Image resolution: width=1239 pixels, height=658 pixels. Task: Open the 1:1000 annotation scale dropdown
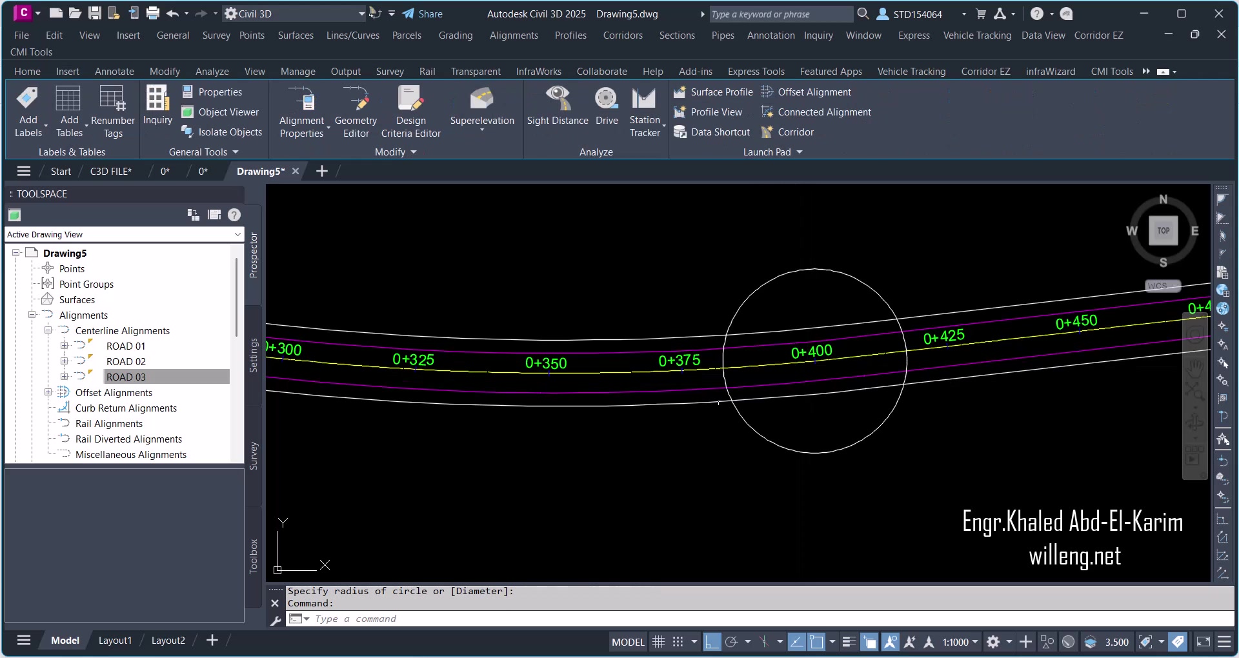click(x=960, y=642)
